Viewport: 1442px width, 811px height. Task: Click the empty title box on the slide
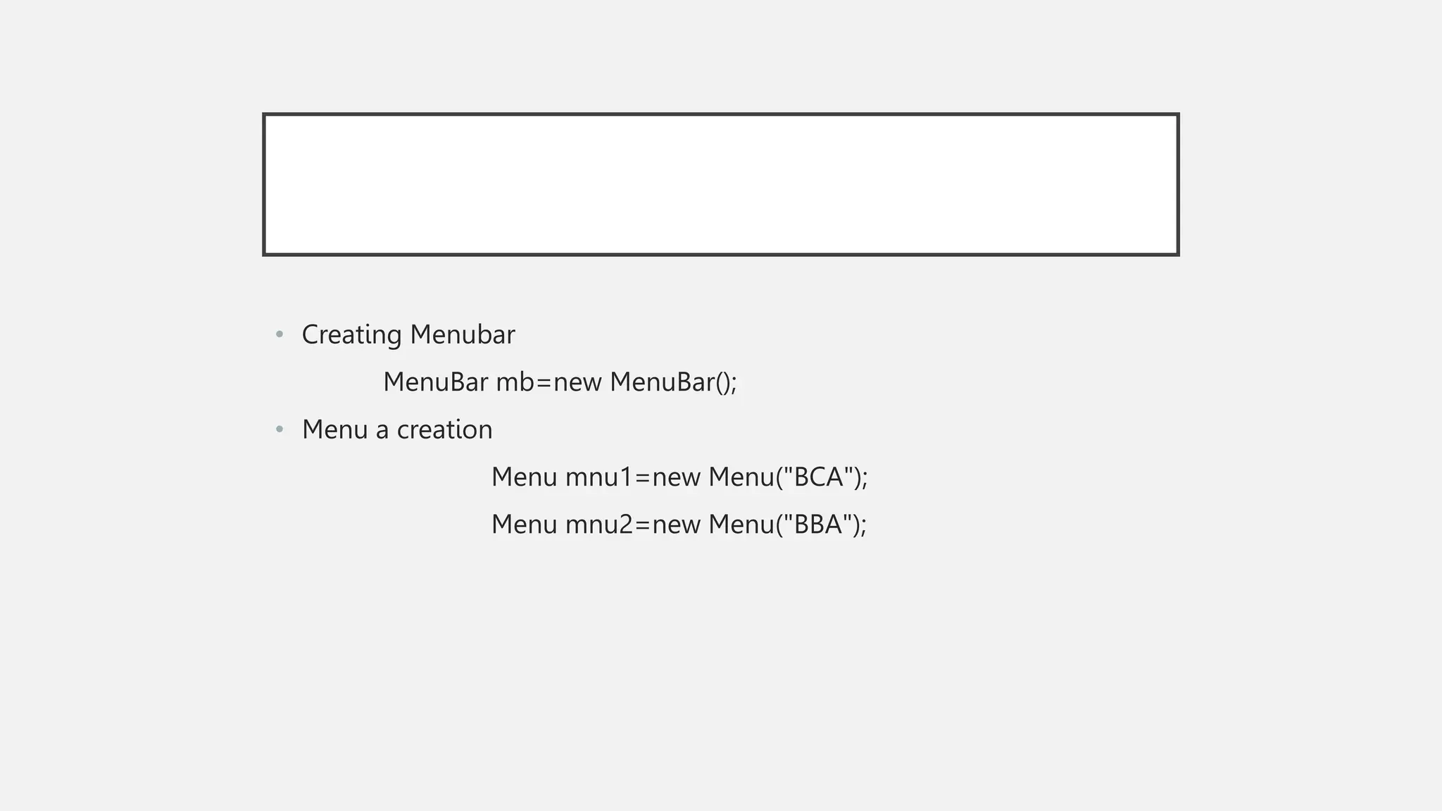720,184
